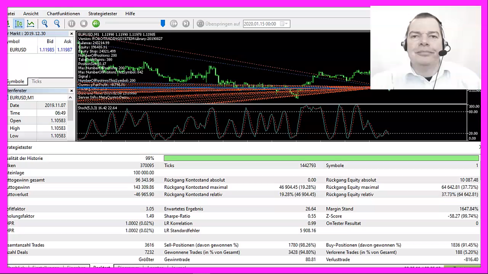Zoom out of the chart
The height and width of the screenshot is (274, 488).
point(57,24)
